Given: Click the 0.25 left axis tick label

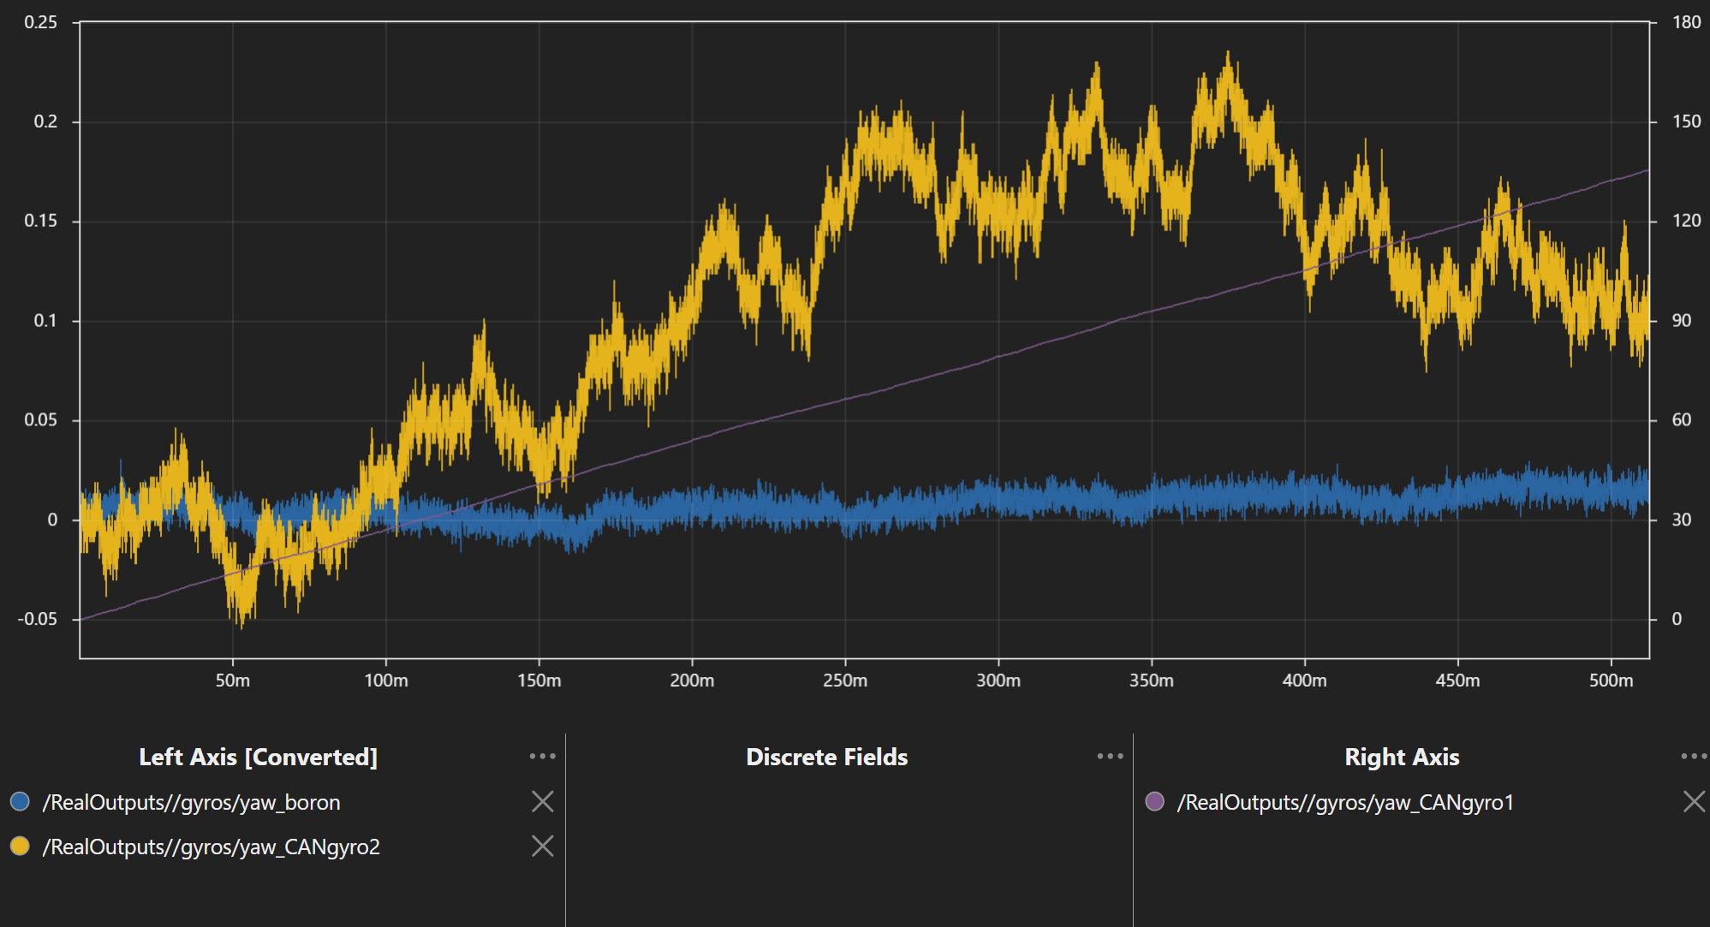Looking at the screenshot, I should point(40,22).
